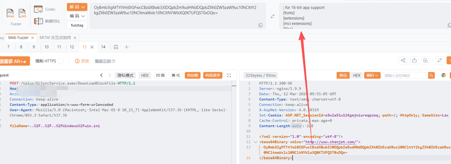Collapse the base64Binary XML node on line 12
The image size is (451, 164).
[x=255, y=142]
